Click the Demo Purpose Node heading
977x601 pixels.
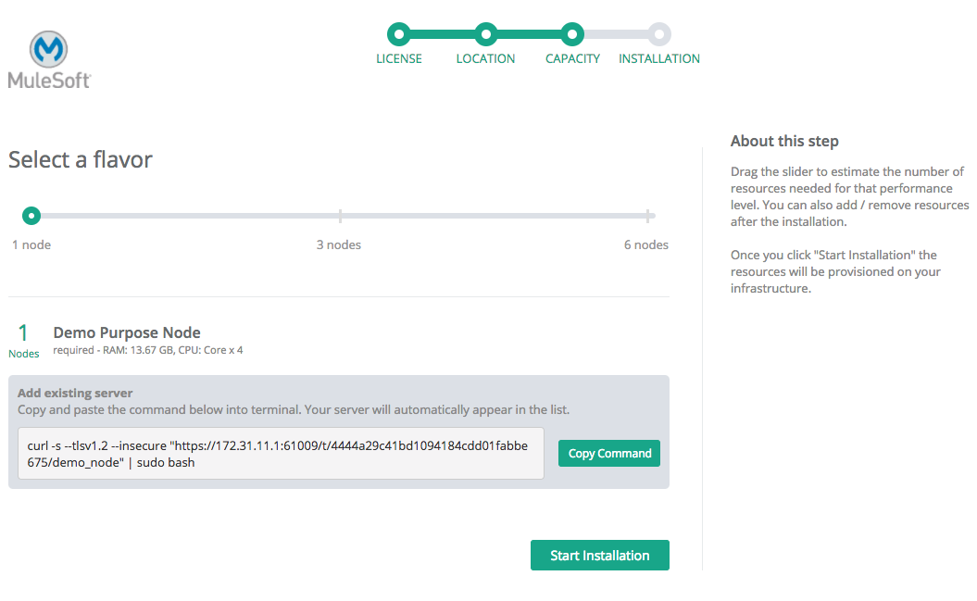click(x=127, y=332)
